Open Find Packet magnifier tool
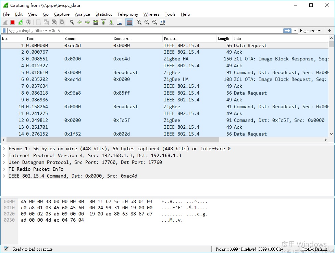335x253 pixels. (x=72, y=22)
